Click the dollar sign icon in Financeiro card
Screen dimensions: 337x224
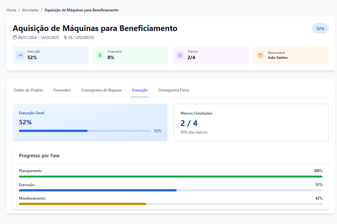[100, 55]
